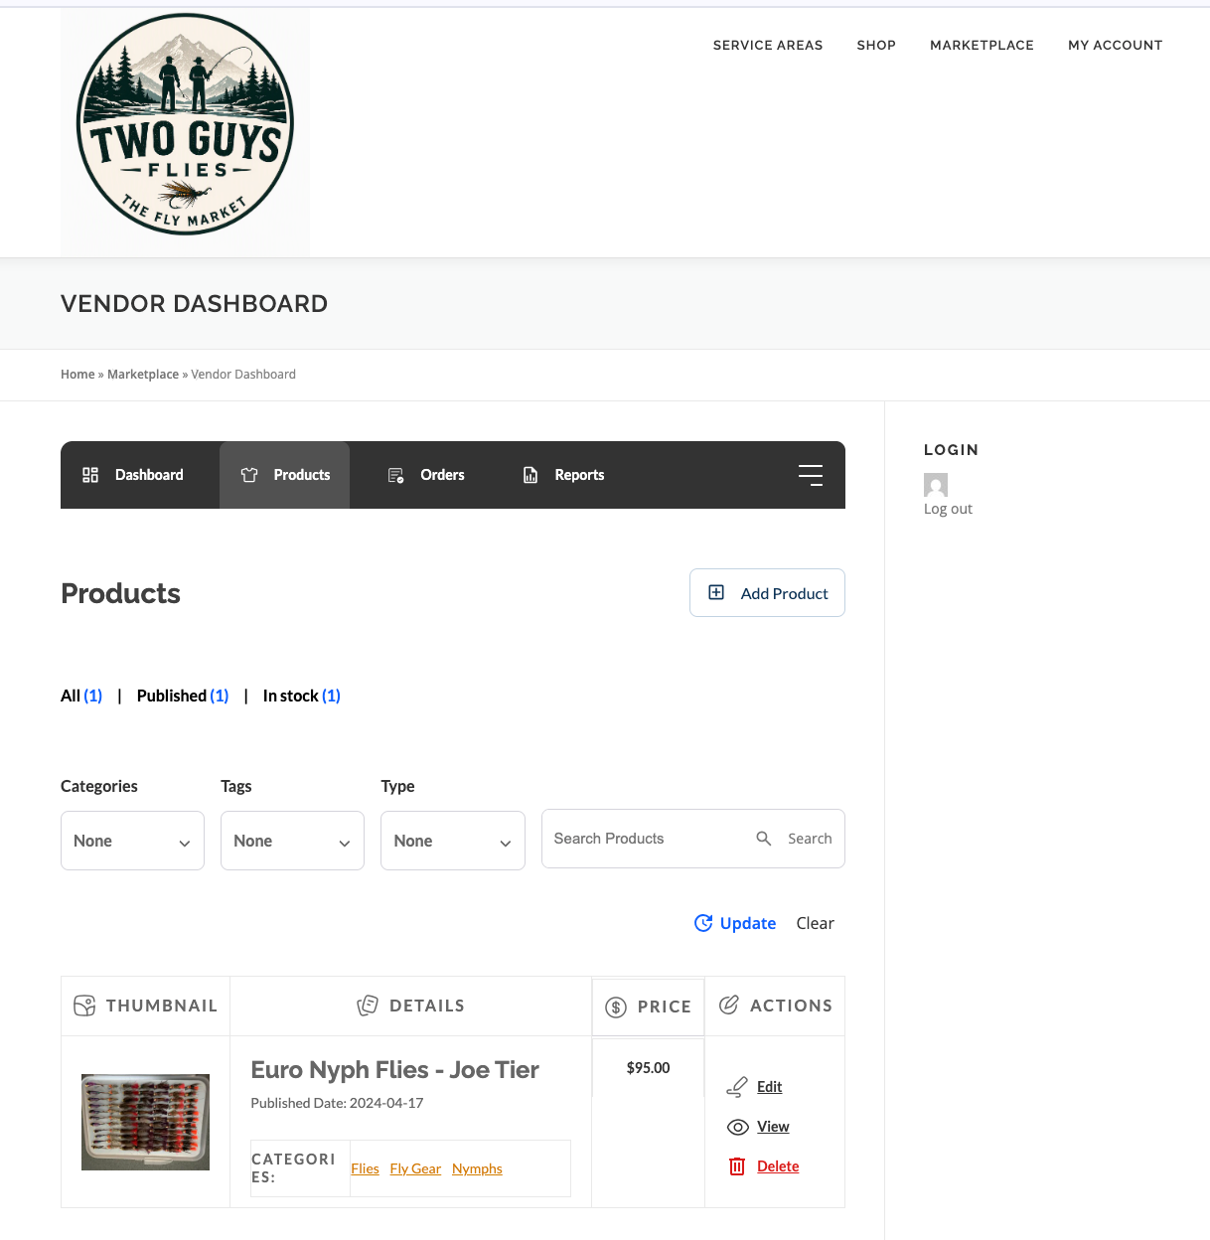The width and height of the screenshot is (1210, 1240).
Task: Open the Fly Gear category link
Action: point(415,1168)
